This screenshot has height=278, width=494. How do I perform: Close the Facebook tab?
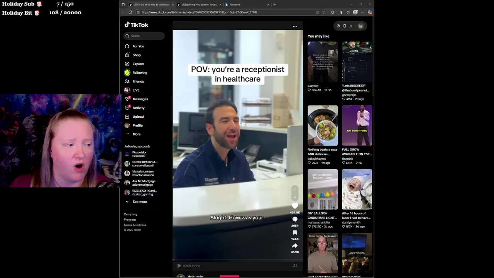tap(268, 5)
